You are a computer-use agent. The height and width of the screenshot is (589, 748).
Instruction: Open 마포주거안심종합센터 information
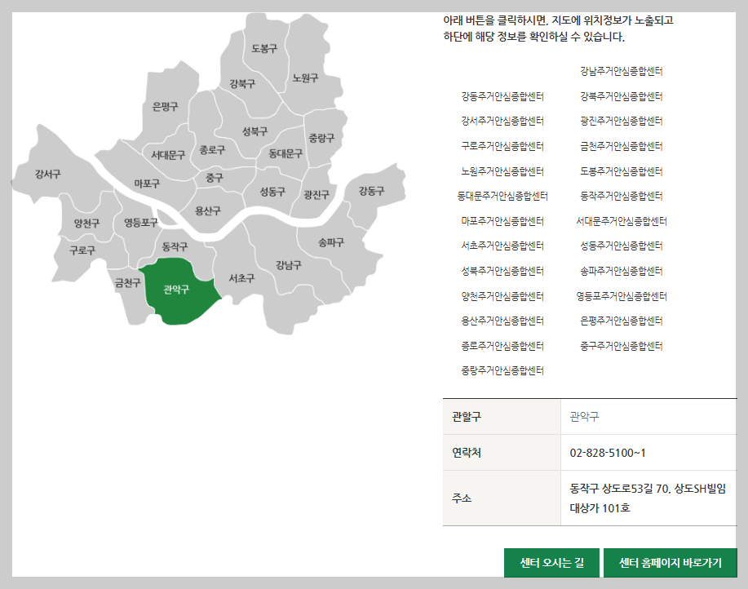(502, 220)
